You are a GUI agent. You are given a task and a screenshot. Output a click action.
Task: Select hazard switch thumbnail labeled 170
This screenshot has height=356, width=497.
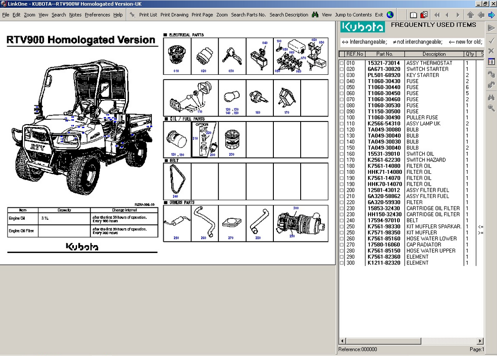[x=287, y=98]
